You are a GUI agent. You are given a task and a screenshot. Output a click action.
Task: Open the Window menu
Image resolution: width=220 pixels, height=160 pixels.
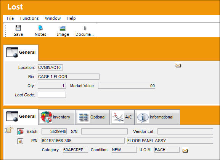tap(53, 18)
